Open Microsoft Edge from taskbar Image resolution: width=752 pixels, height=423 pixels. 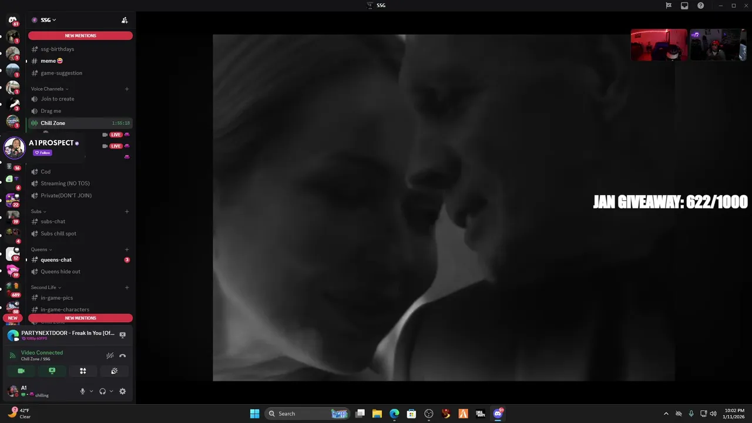click(x=394, y=414)
